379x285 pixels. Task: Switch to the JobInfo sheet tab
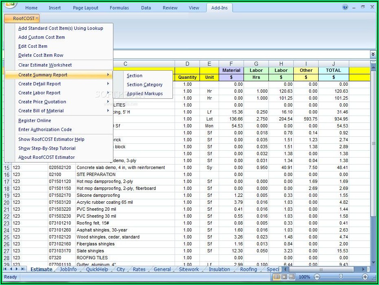[x=68, y=269]
